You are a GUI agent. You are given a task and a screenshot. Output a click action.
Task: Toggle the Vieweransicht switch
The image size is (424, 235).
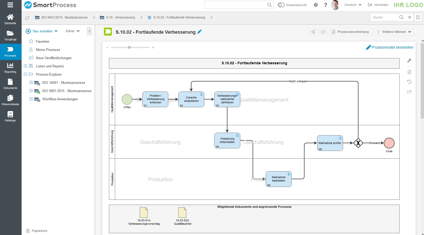coord(281,5)
